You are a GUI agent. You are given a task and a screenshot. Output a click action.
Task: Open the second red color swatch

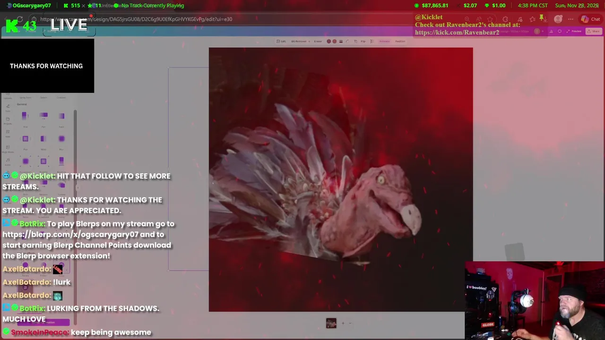pyautogui.click(x=335, y=41)
